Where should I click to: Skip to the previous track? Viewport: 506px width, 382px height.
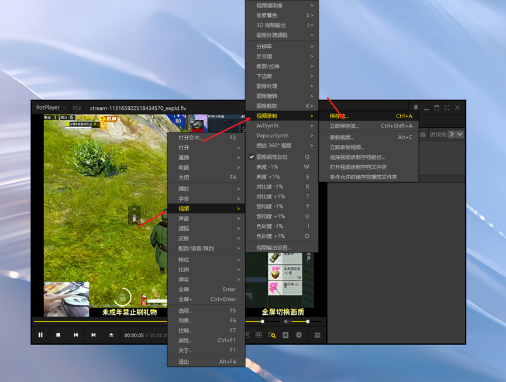point(75,335)
